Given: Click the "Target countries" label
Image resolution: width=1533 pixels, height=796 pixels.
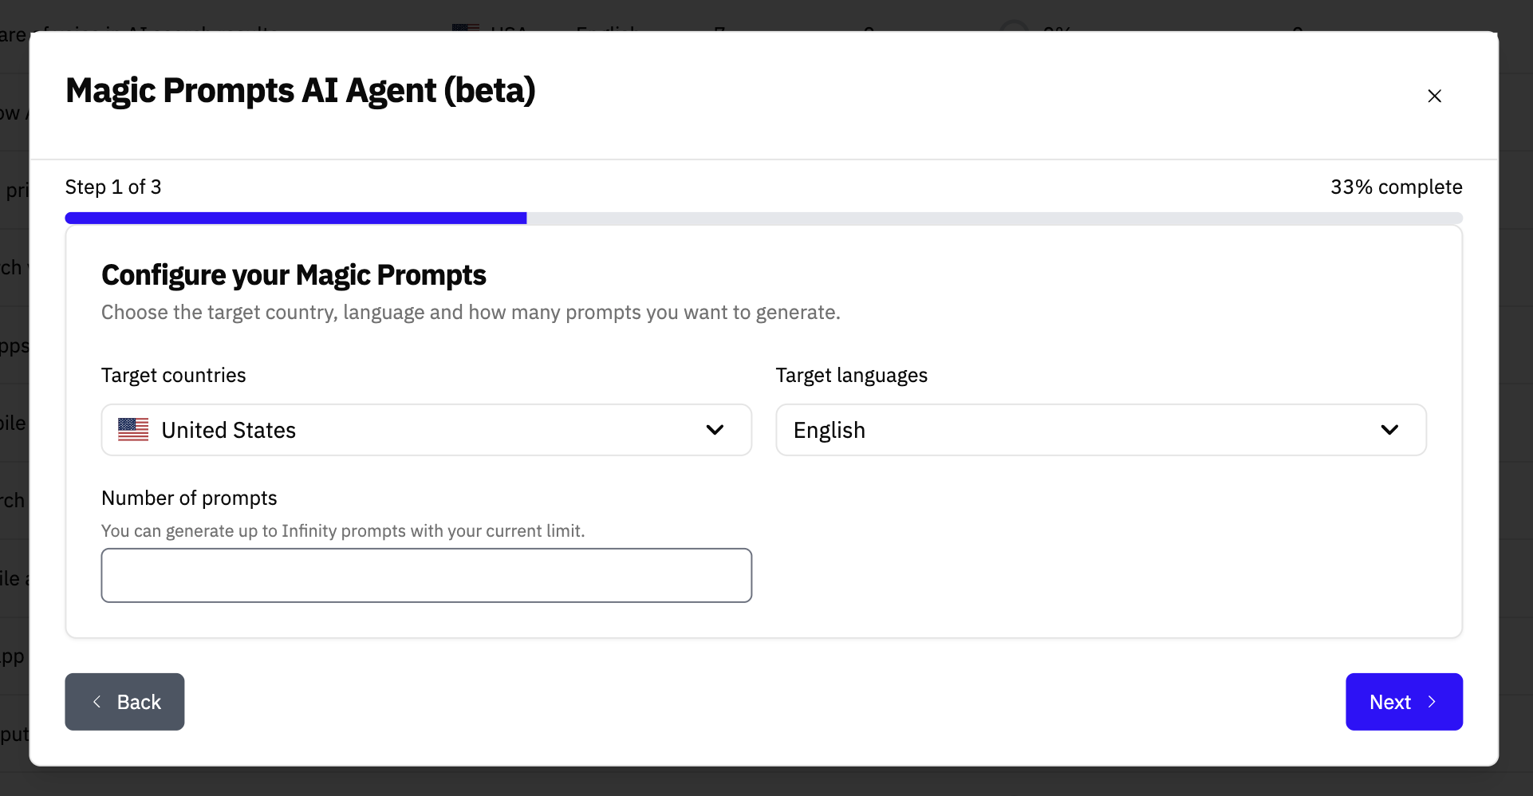Looking at the screenshot, I should pyautogui.click(x=174, y=376).
